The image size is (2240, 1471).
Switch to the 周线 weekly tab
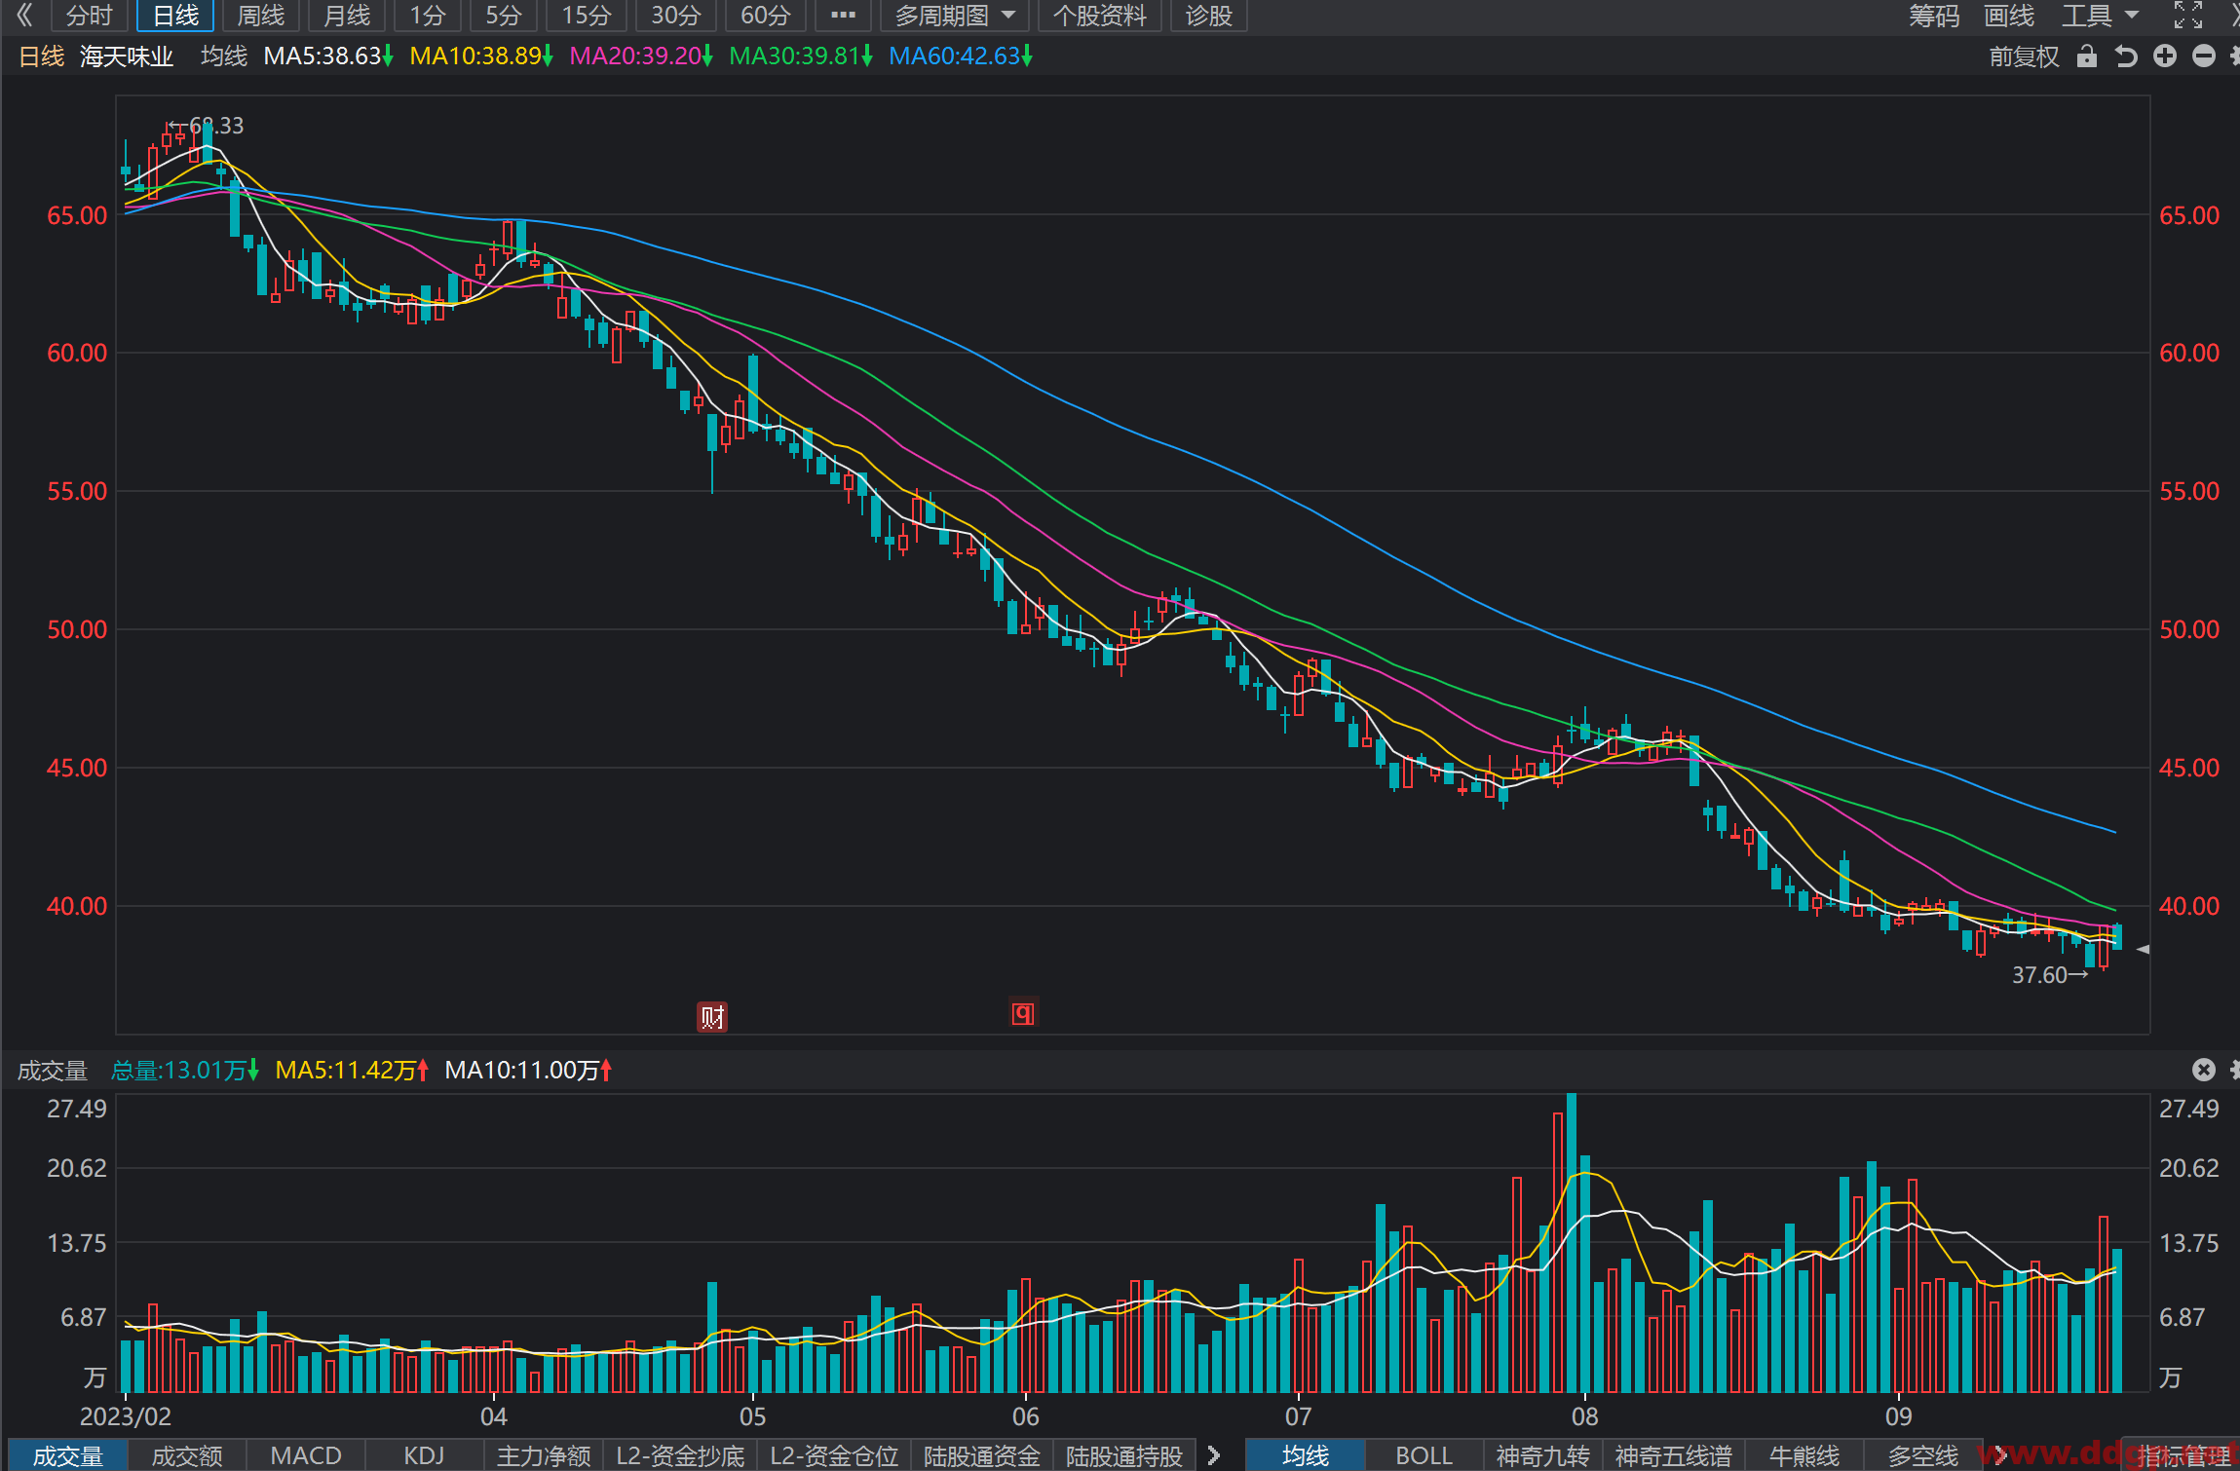pyautogui.click(x=261, y=16)
